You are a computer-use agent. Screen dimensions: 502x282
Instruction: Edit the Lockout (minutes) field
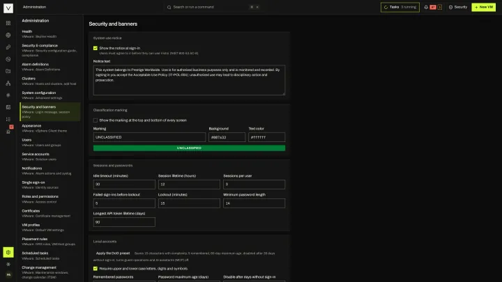point(189,203)
